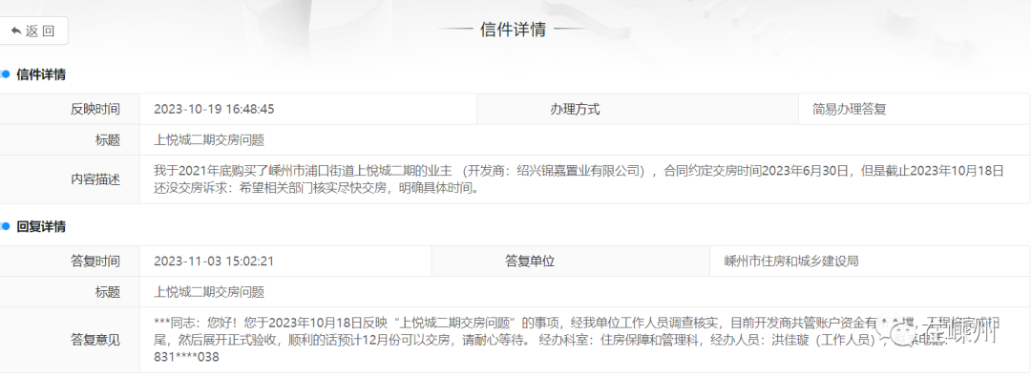Click the 标题 label in 回复详情 table
This screenshot has height=377, width=1031.
click(x=107, y=292)
